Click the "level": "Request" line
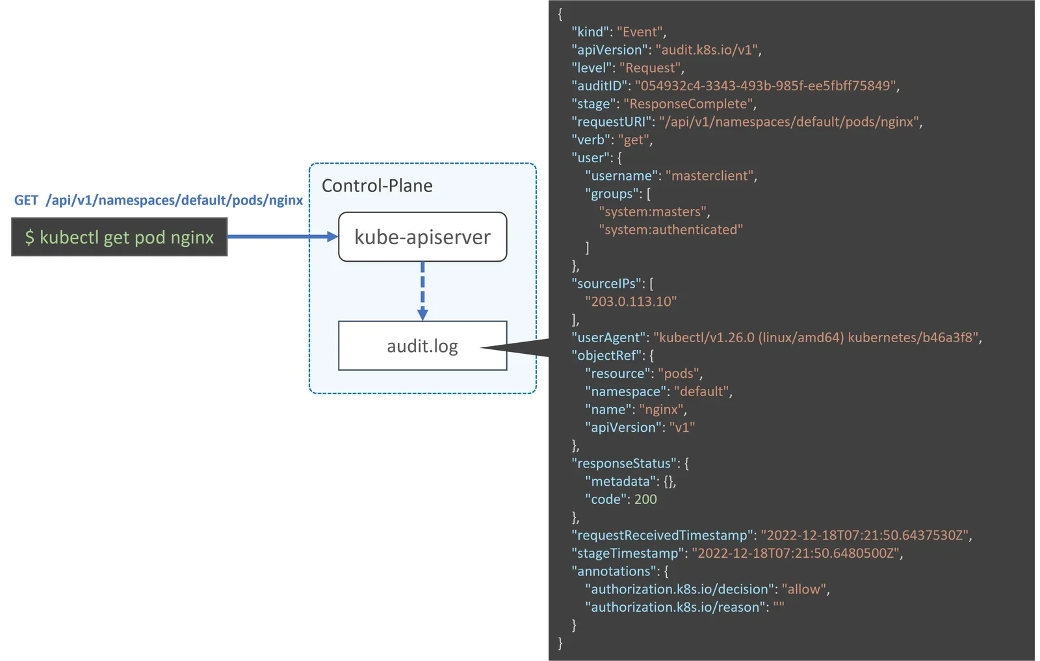 [628, 68]
